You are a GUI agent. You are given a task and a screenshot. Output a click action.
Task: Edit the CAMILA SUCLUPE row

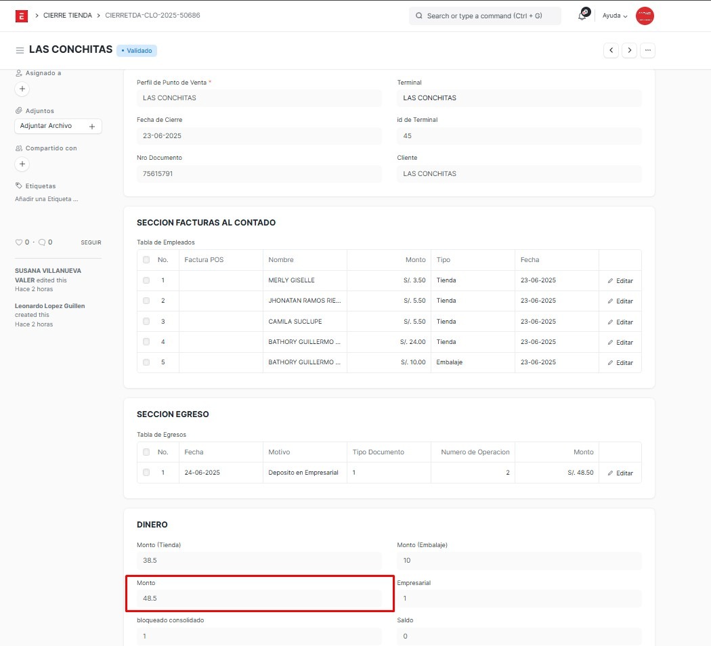(620, 322)
